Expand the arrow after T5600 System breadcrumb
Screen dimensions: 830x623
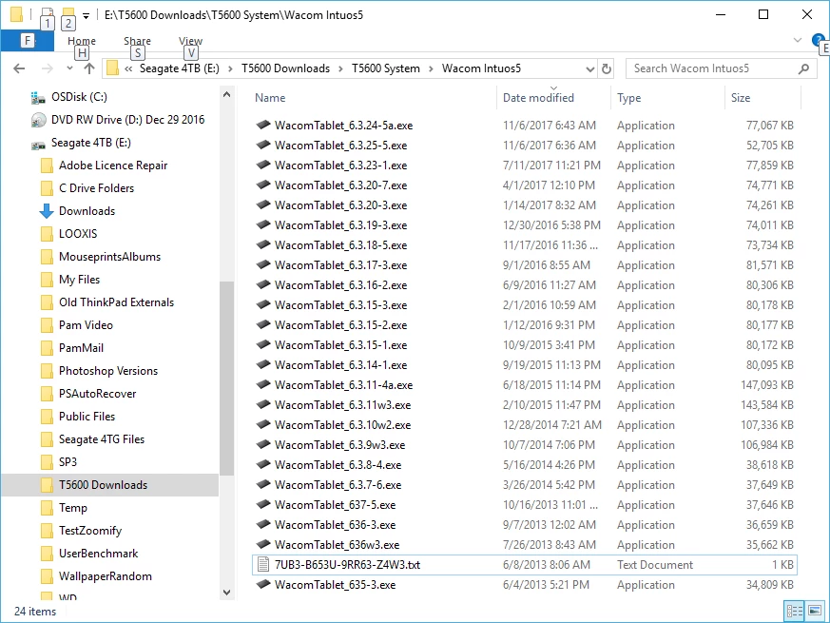(x=431, y=68)
